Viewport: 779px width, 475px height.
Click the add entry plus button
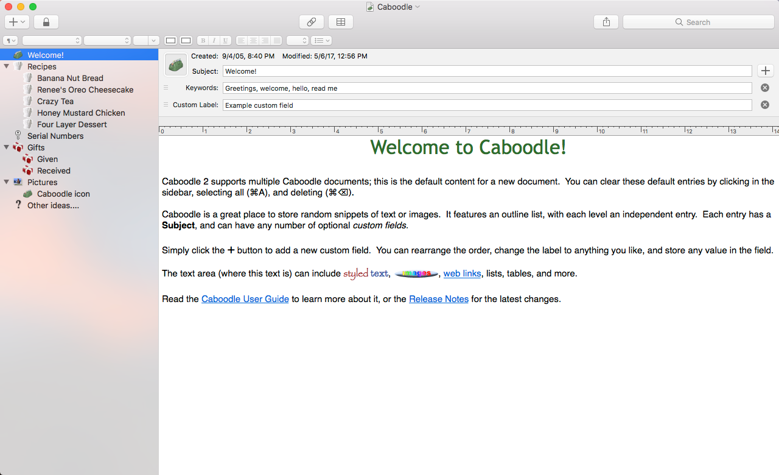(x=16, y=22)
